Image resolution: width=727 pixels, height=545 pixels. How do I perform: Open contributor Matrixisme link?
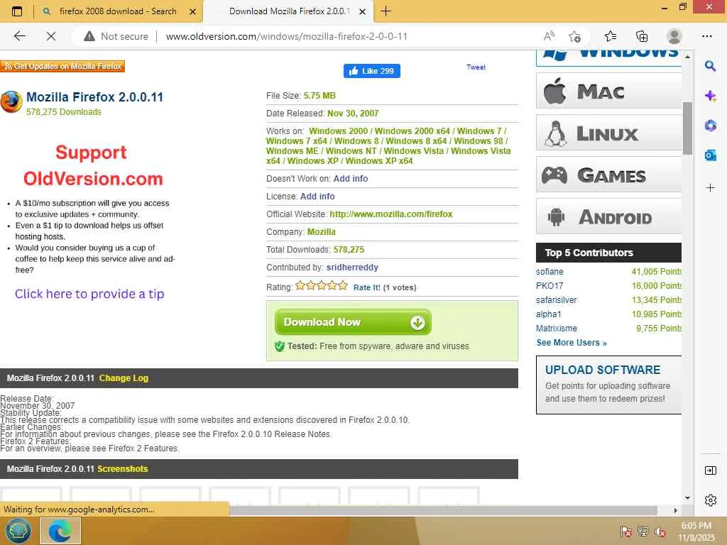557,328
